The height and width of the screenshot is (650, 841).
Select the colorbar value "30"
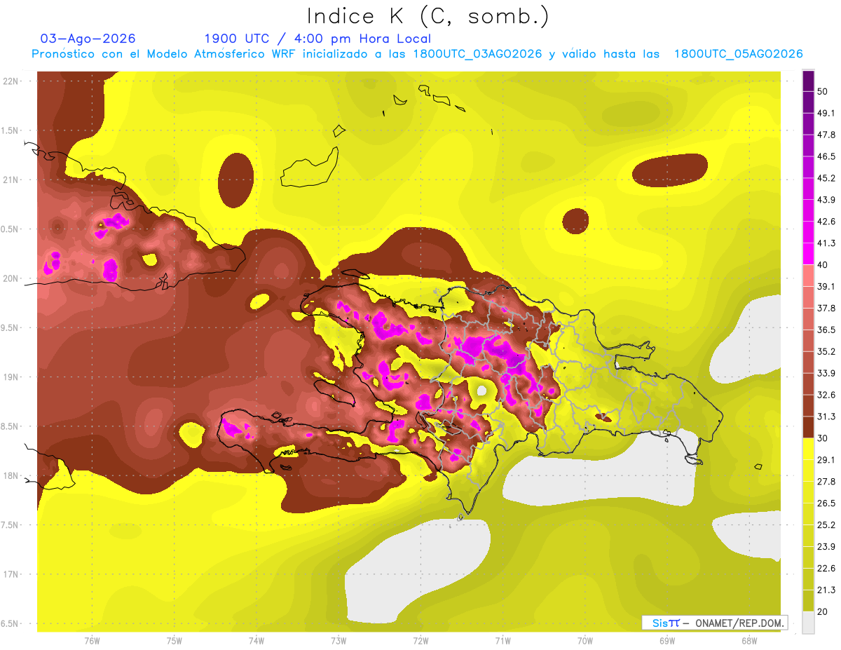click(823, 438)
